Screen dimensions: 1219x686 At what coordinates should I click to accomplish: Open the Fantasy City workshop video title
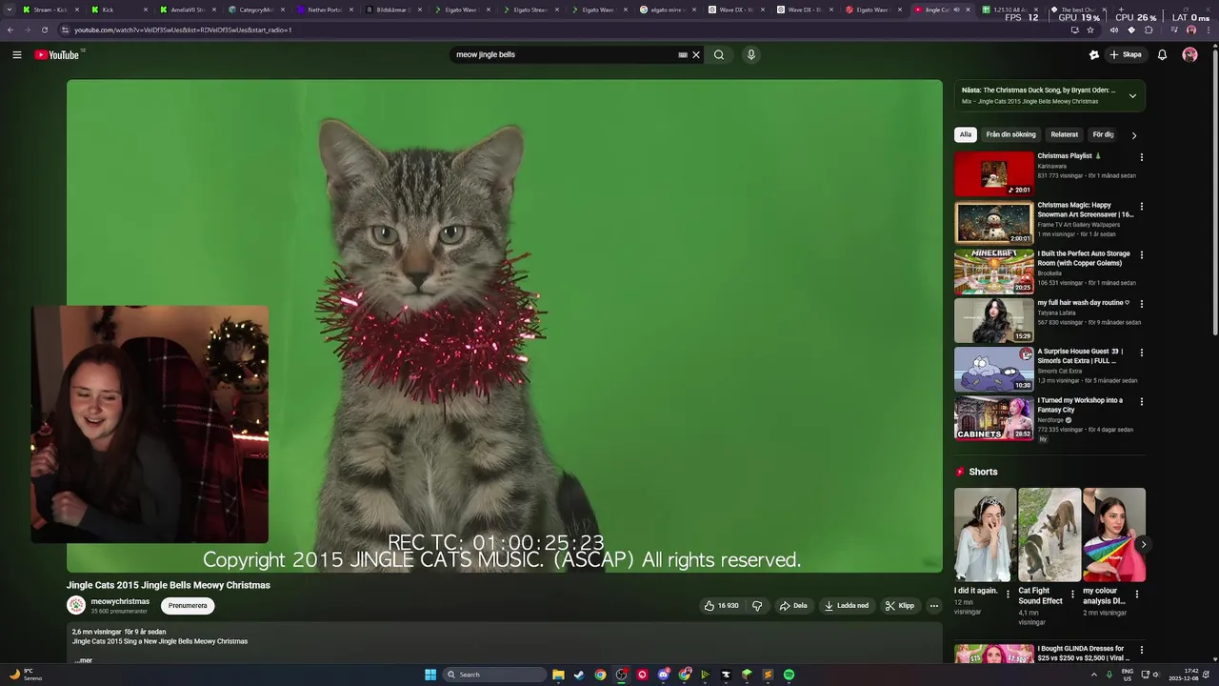point(1080,405)
